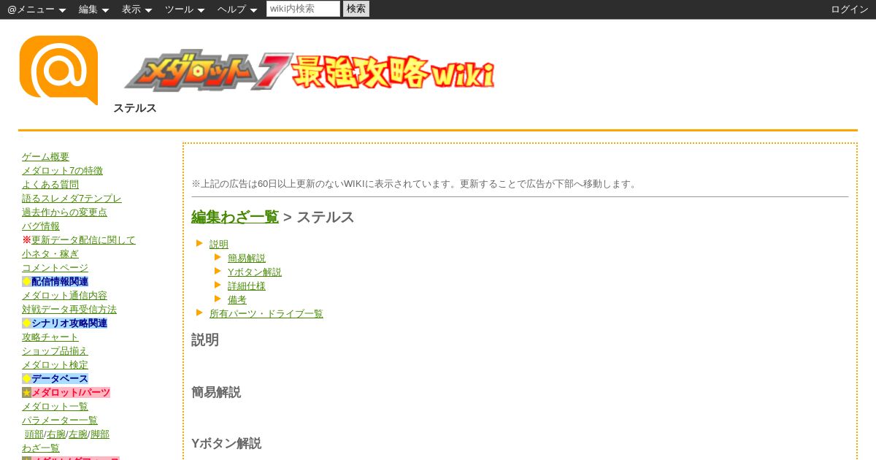Open the パラメーター一覧 link
This screenshot has height=460, width=876.
point(60,421)
